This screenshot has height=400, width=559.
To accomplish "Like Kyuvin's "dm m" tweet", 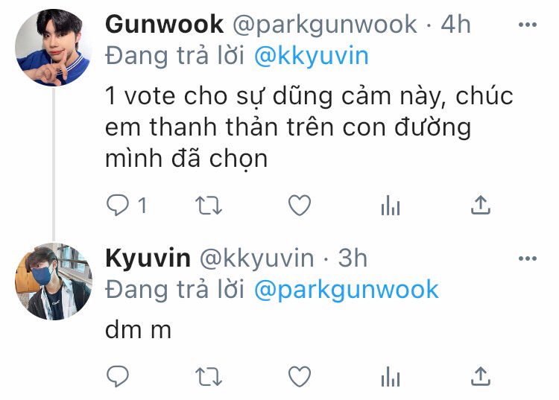I will tap(300, 376).
